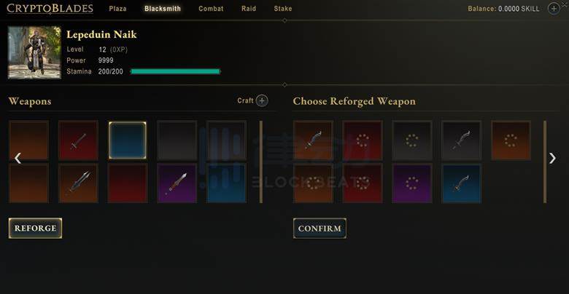
Task: Open the Plaza tab
Action: point(118,9)
